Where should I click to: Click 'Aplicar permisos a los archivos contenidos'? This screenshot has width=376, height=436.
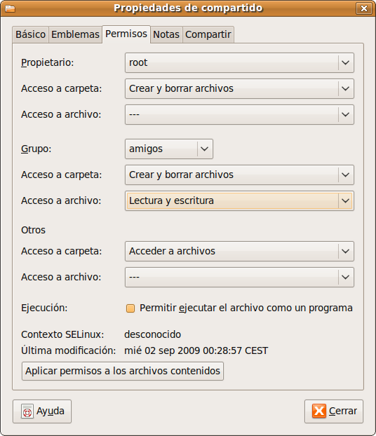[x=123, y=371]
